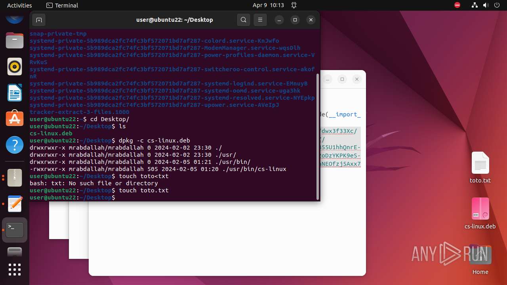Click 'bash: txt: No such file' error

click(x=94, y=183)
